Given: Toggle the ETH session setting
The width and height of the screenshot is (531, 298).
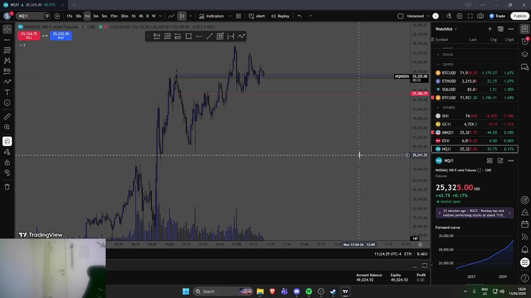Looking at the screenshot, I should [408, 254].
